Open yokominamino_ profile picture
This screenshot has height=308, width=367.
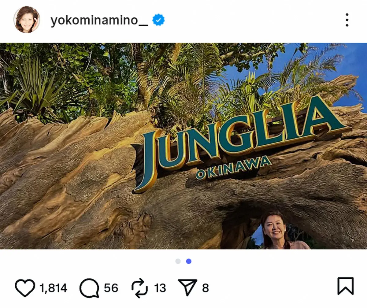27,20
